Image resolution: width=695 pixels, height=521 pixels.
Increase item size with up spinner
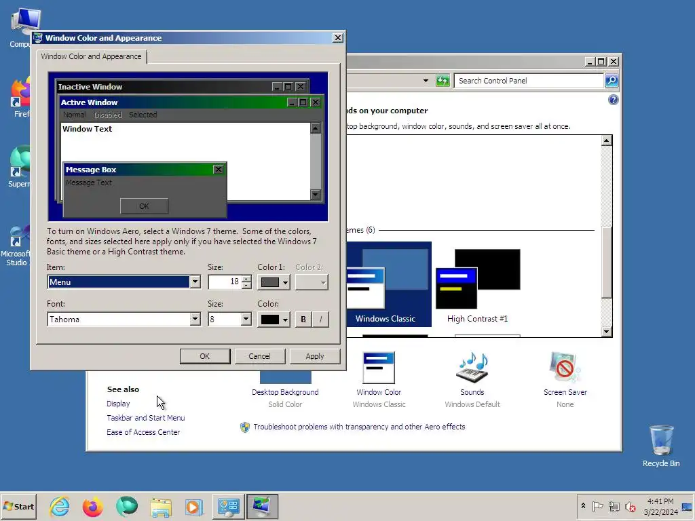click(x=247, y=279)
